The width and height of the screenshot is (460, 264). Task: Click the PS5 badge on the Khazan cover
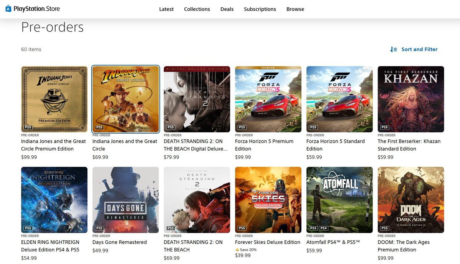point(384,127)
